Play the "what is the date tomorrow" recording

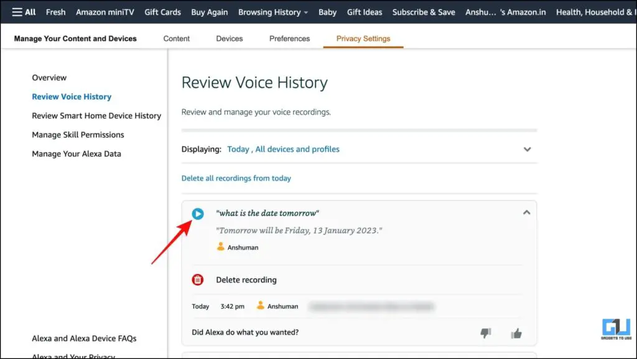pos(198,213)
